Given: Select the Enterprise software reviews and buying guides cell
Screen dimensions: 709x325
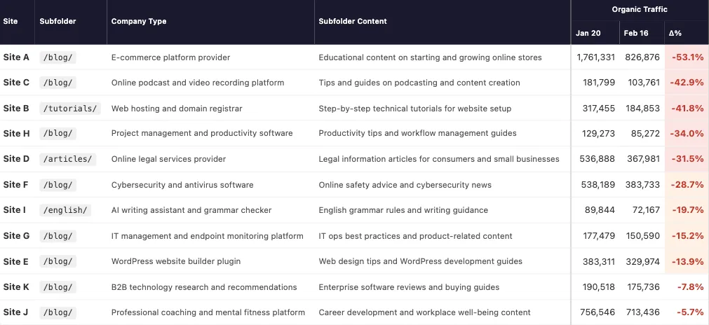Looking at the screenshot, I should (x=409, y=287).
